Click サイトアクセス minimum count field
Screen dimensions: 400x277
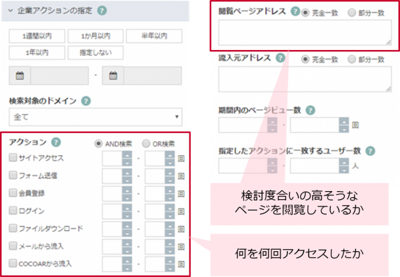[112, 158]
